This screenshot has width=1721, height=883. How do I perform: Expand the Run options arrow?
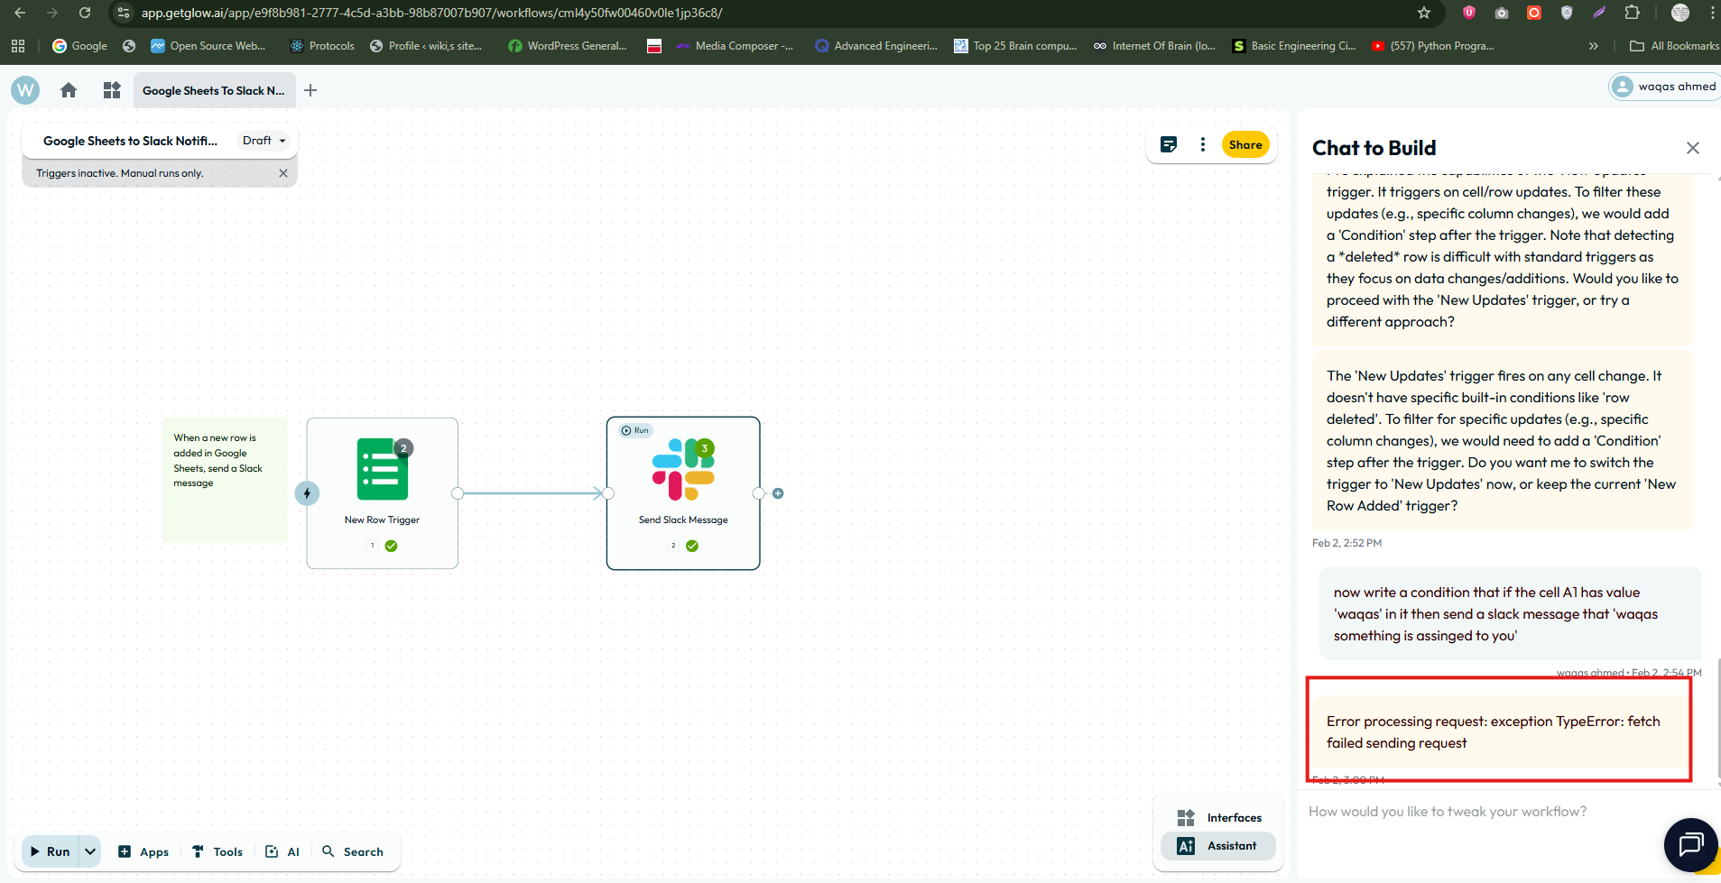pyautogui.click(x=90, y=851)
